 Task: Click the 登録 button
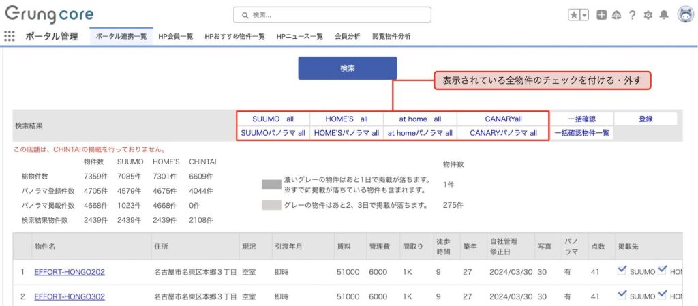(646, 119)
